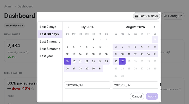
Task: Select the Last 30 days preset
Action: click(x=50, y=34)
